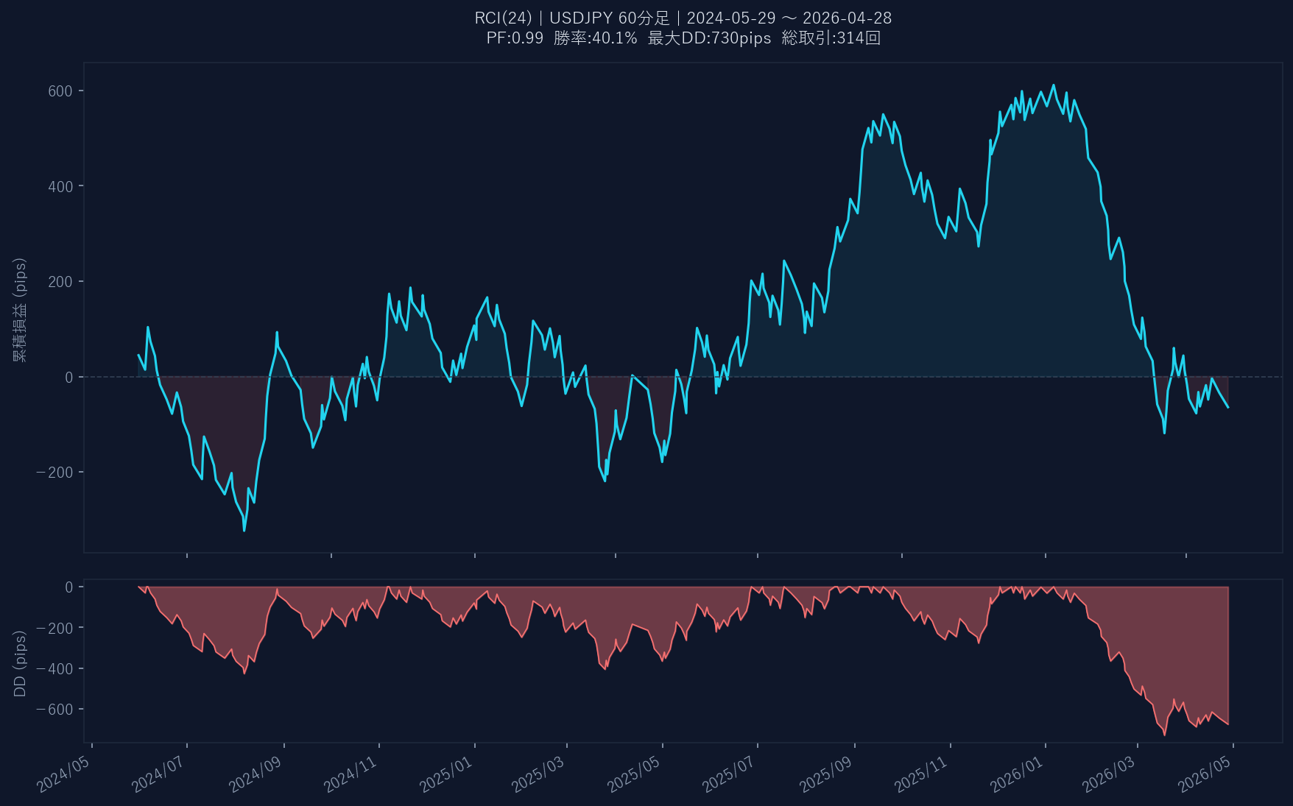Select the 2026/05 date label
This screenshot has height=806, width=1293.
tap(1205, 774)
